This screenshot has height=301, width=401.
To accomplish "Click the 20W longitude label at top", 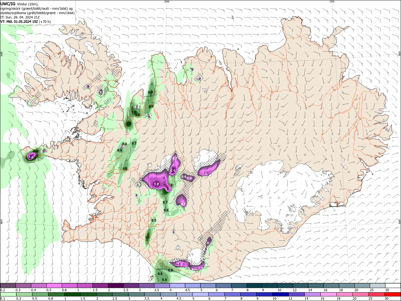I will (167, 2).
